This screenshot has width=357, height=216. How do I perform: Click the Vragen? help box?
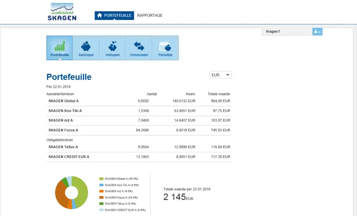(287, 32)
